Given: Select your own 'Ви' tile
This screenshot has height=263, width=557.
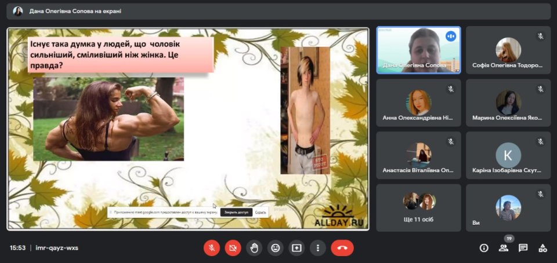Looking at the screenshot, I should tap(508, 208).
